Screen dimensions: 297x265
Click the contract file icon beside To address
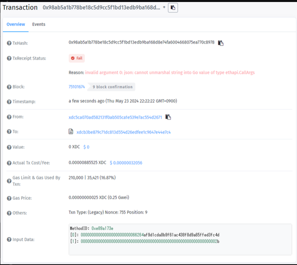(x=71, y=132)
